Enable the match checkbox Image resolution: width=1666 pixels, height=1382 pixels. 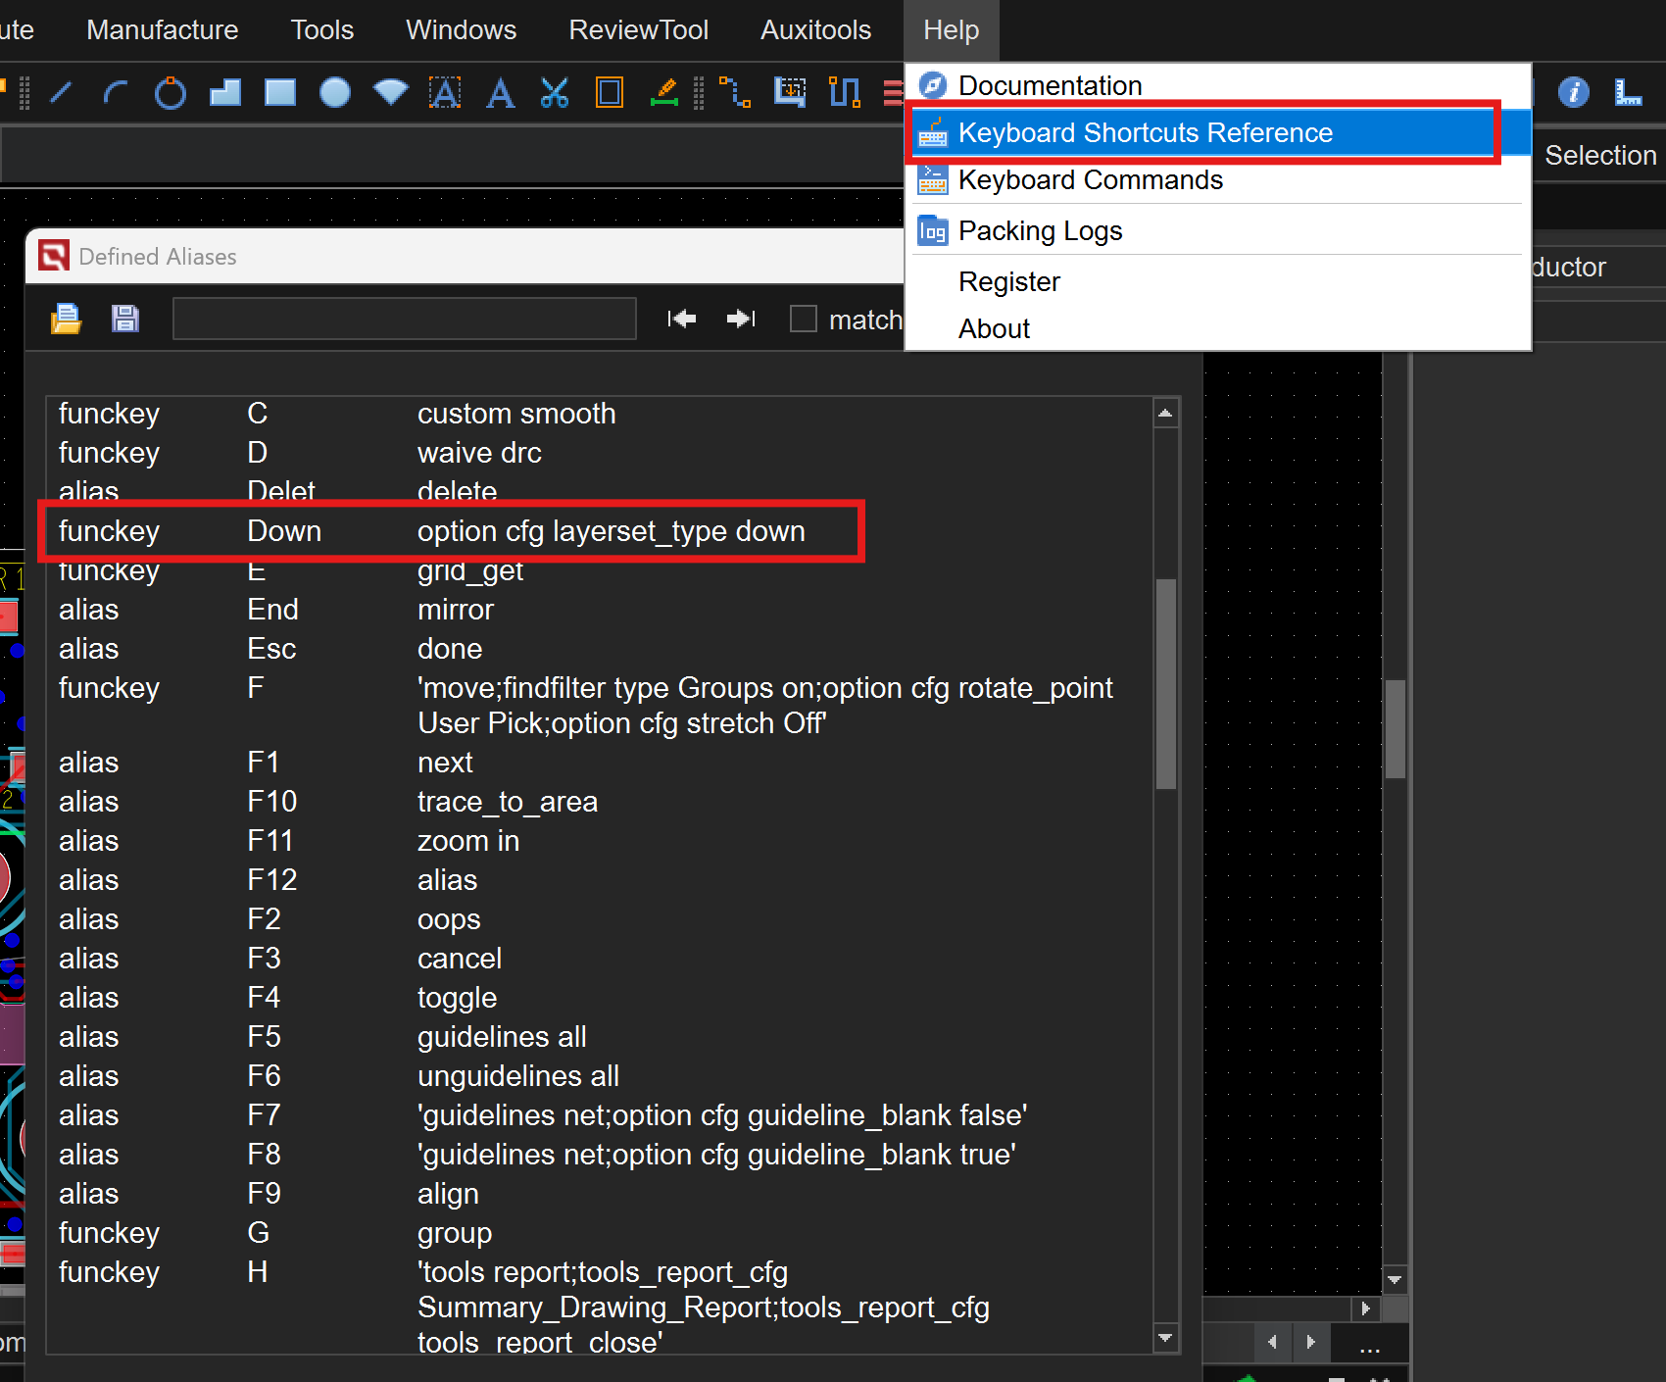click(804, 319)
